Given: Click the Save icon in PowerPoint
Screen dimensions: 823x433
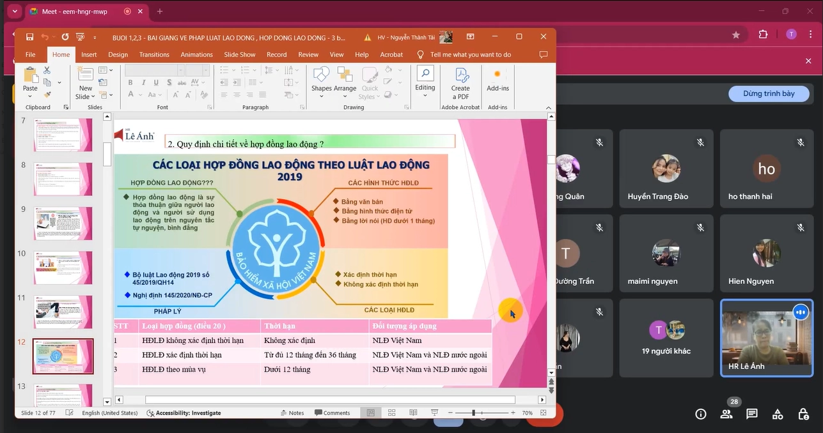Looking at the screenshot, I should click(29, 37).
